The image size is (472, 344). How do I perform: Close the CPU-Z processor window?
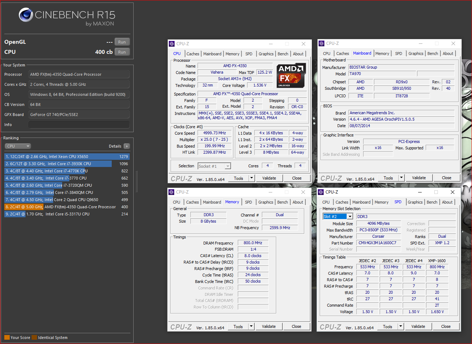point(304,44)
